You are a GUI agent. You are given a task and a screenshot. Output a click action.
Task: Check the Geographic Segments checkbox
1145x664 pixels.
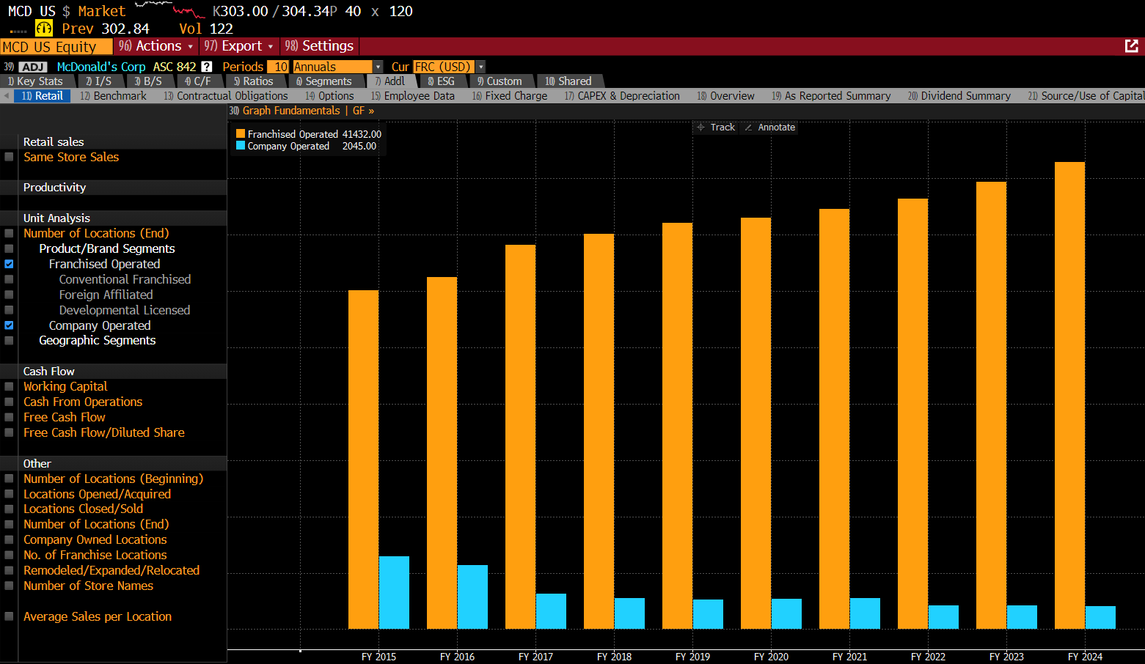coord(9,341)
